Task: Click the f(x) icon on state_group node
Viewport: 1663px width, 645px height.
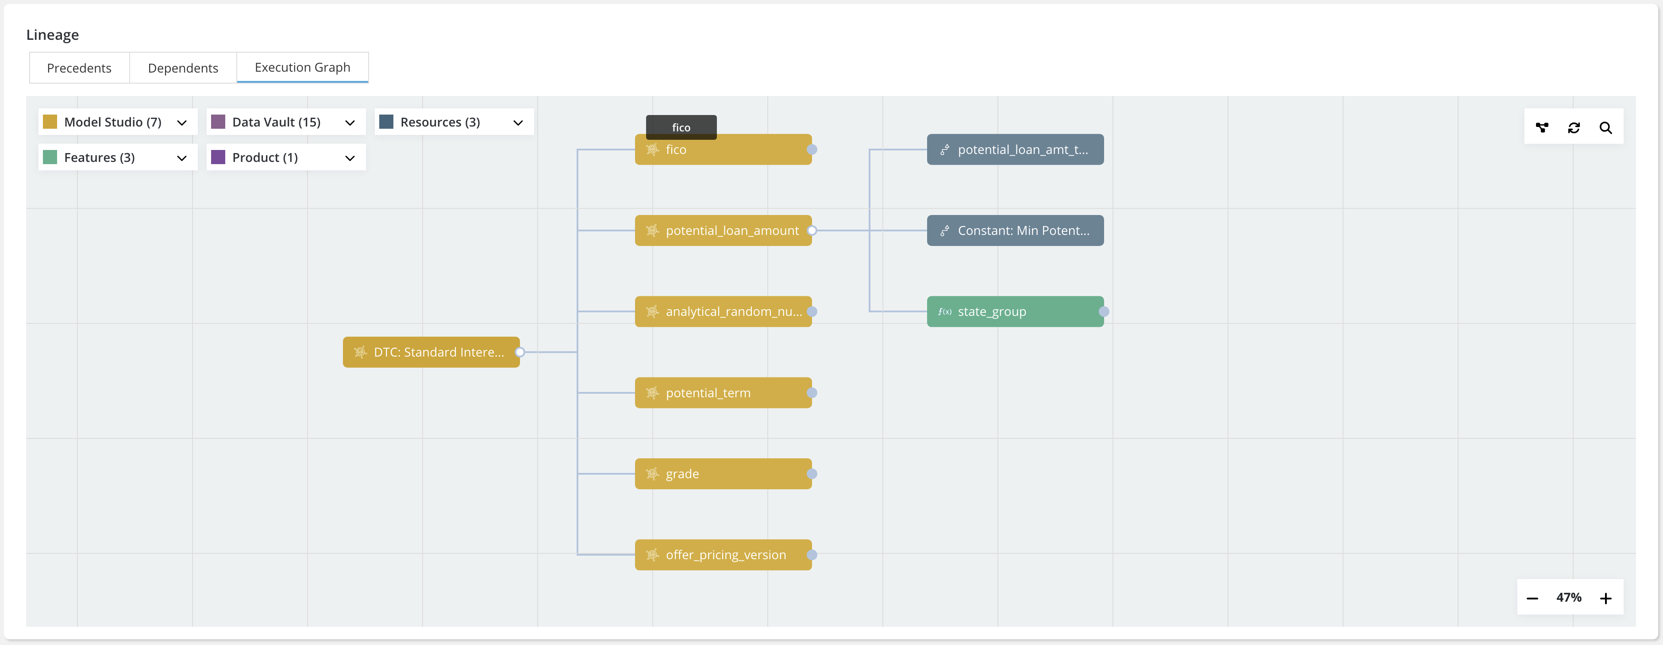Action: 944,312
